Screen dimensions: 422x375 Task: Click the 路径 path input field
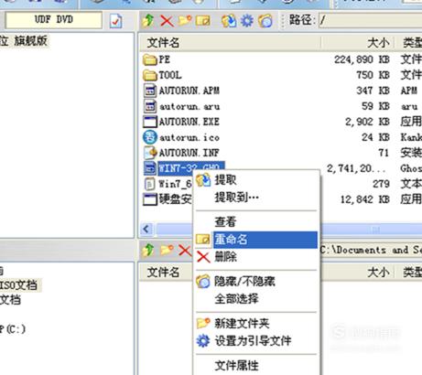[371, 21]
